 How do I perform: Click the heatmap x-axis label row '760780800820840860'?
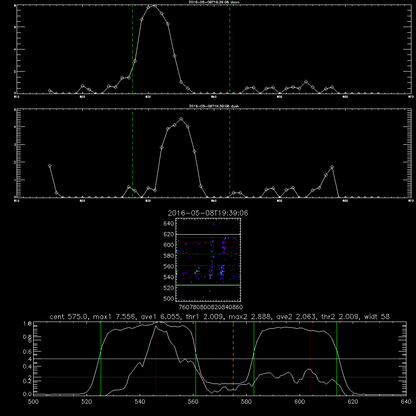point(210,307)
